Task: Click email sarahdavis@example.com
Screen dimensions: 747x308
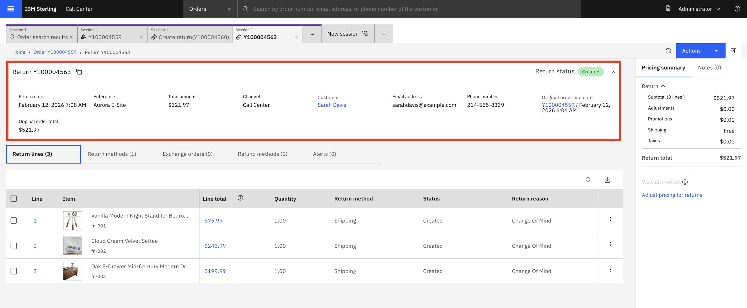Action: (x=424, y=105)
